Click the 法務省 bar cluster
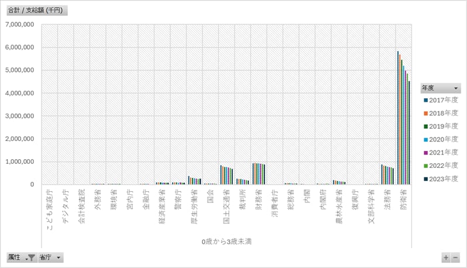This screenshot has height=268, width=467. pos(387,174)
